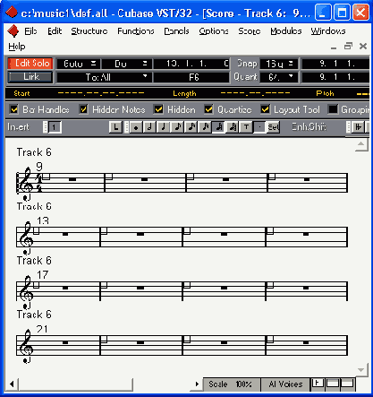Select the quarter note value icon
Viewport: 373px width, 397px height.
[163, 127]
